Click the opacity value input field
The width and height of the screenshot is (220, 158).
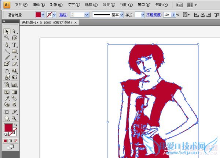pyautogui.click(x=167, y=15)
